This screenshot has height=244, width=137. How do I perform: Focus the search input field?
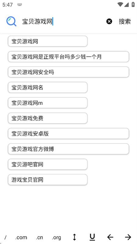[x=62, y=21]
